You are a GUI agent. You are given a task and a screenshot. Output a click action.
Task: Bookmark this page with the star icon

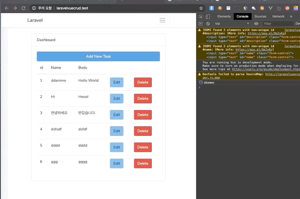[x=201, y=8]
